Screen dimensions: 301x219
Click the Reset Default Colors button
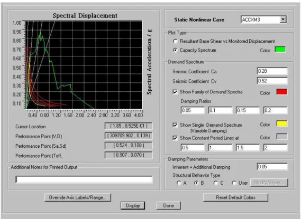pyautogui.click(x=235, y=197)
